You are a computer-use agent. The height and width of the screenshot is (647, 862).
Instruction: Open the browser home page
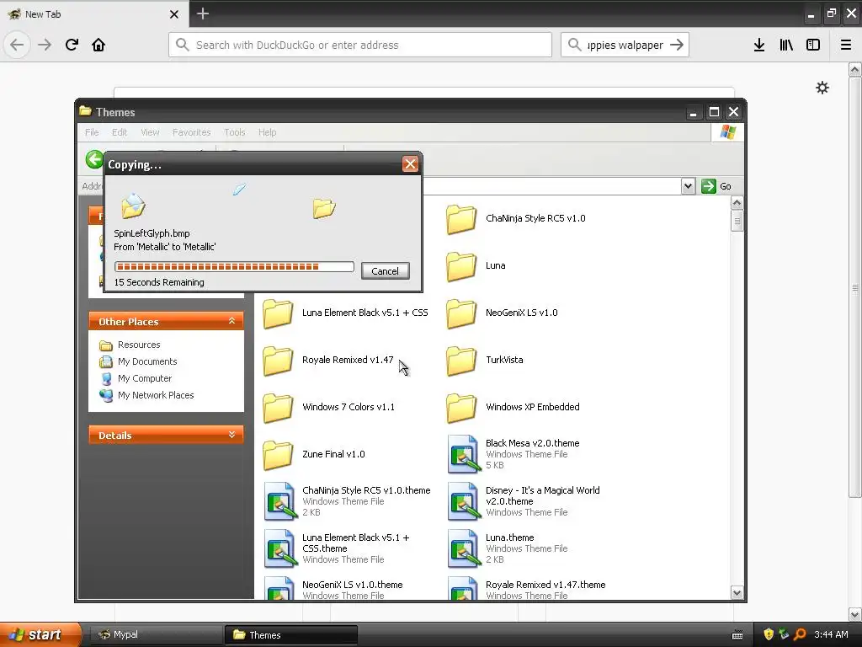[98, 45]
